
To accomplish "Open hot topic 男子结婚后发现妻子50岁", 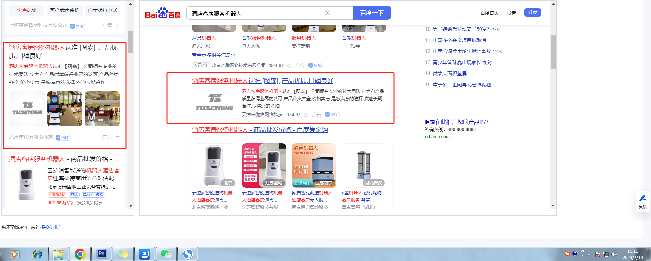I will pos(467,29).
